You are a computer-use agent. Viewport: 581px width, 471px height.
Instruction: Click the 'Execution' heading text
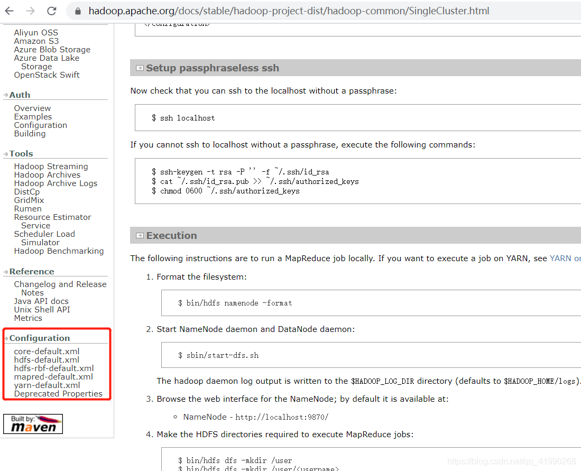click(x=172, y=235)
